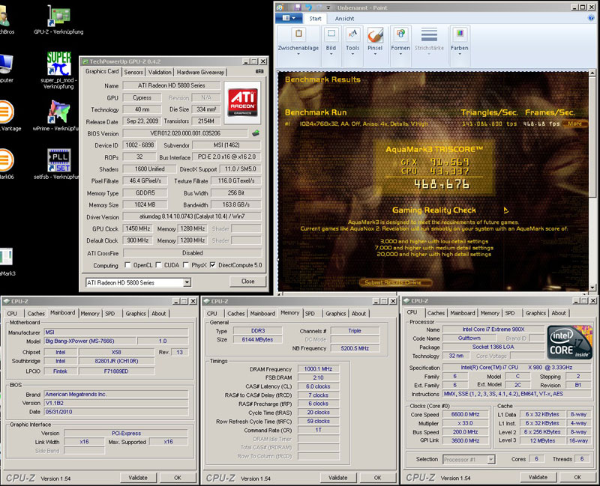Select the orange 3DMark06 desktop icon
The image size is (600, 486).
pos(7,160)
